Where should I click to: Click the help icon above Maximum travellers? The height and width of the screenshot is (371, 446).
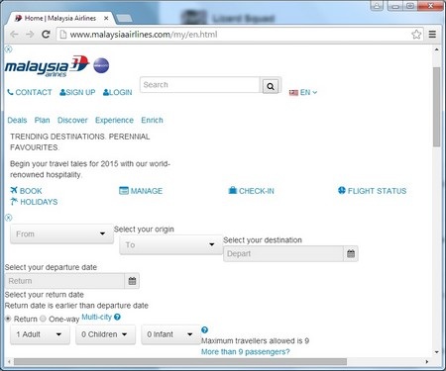[x=204, y=329]
